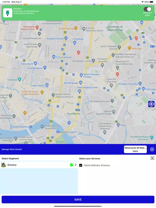Tap the To Suy Hardware marker
156x208 pixels.
[x=54, y=57]
